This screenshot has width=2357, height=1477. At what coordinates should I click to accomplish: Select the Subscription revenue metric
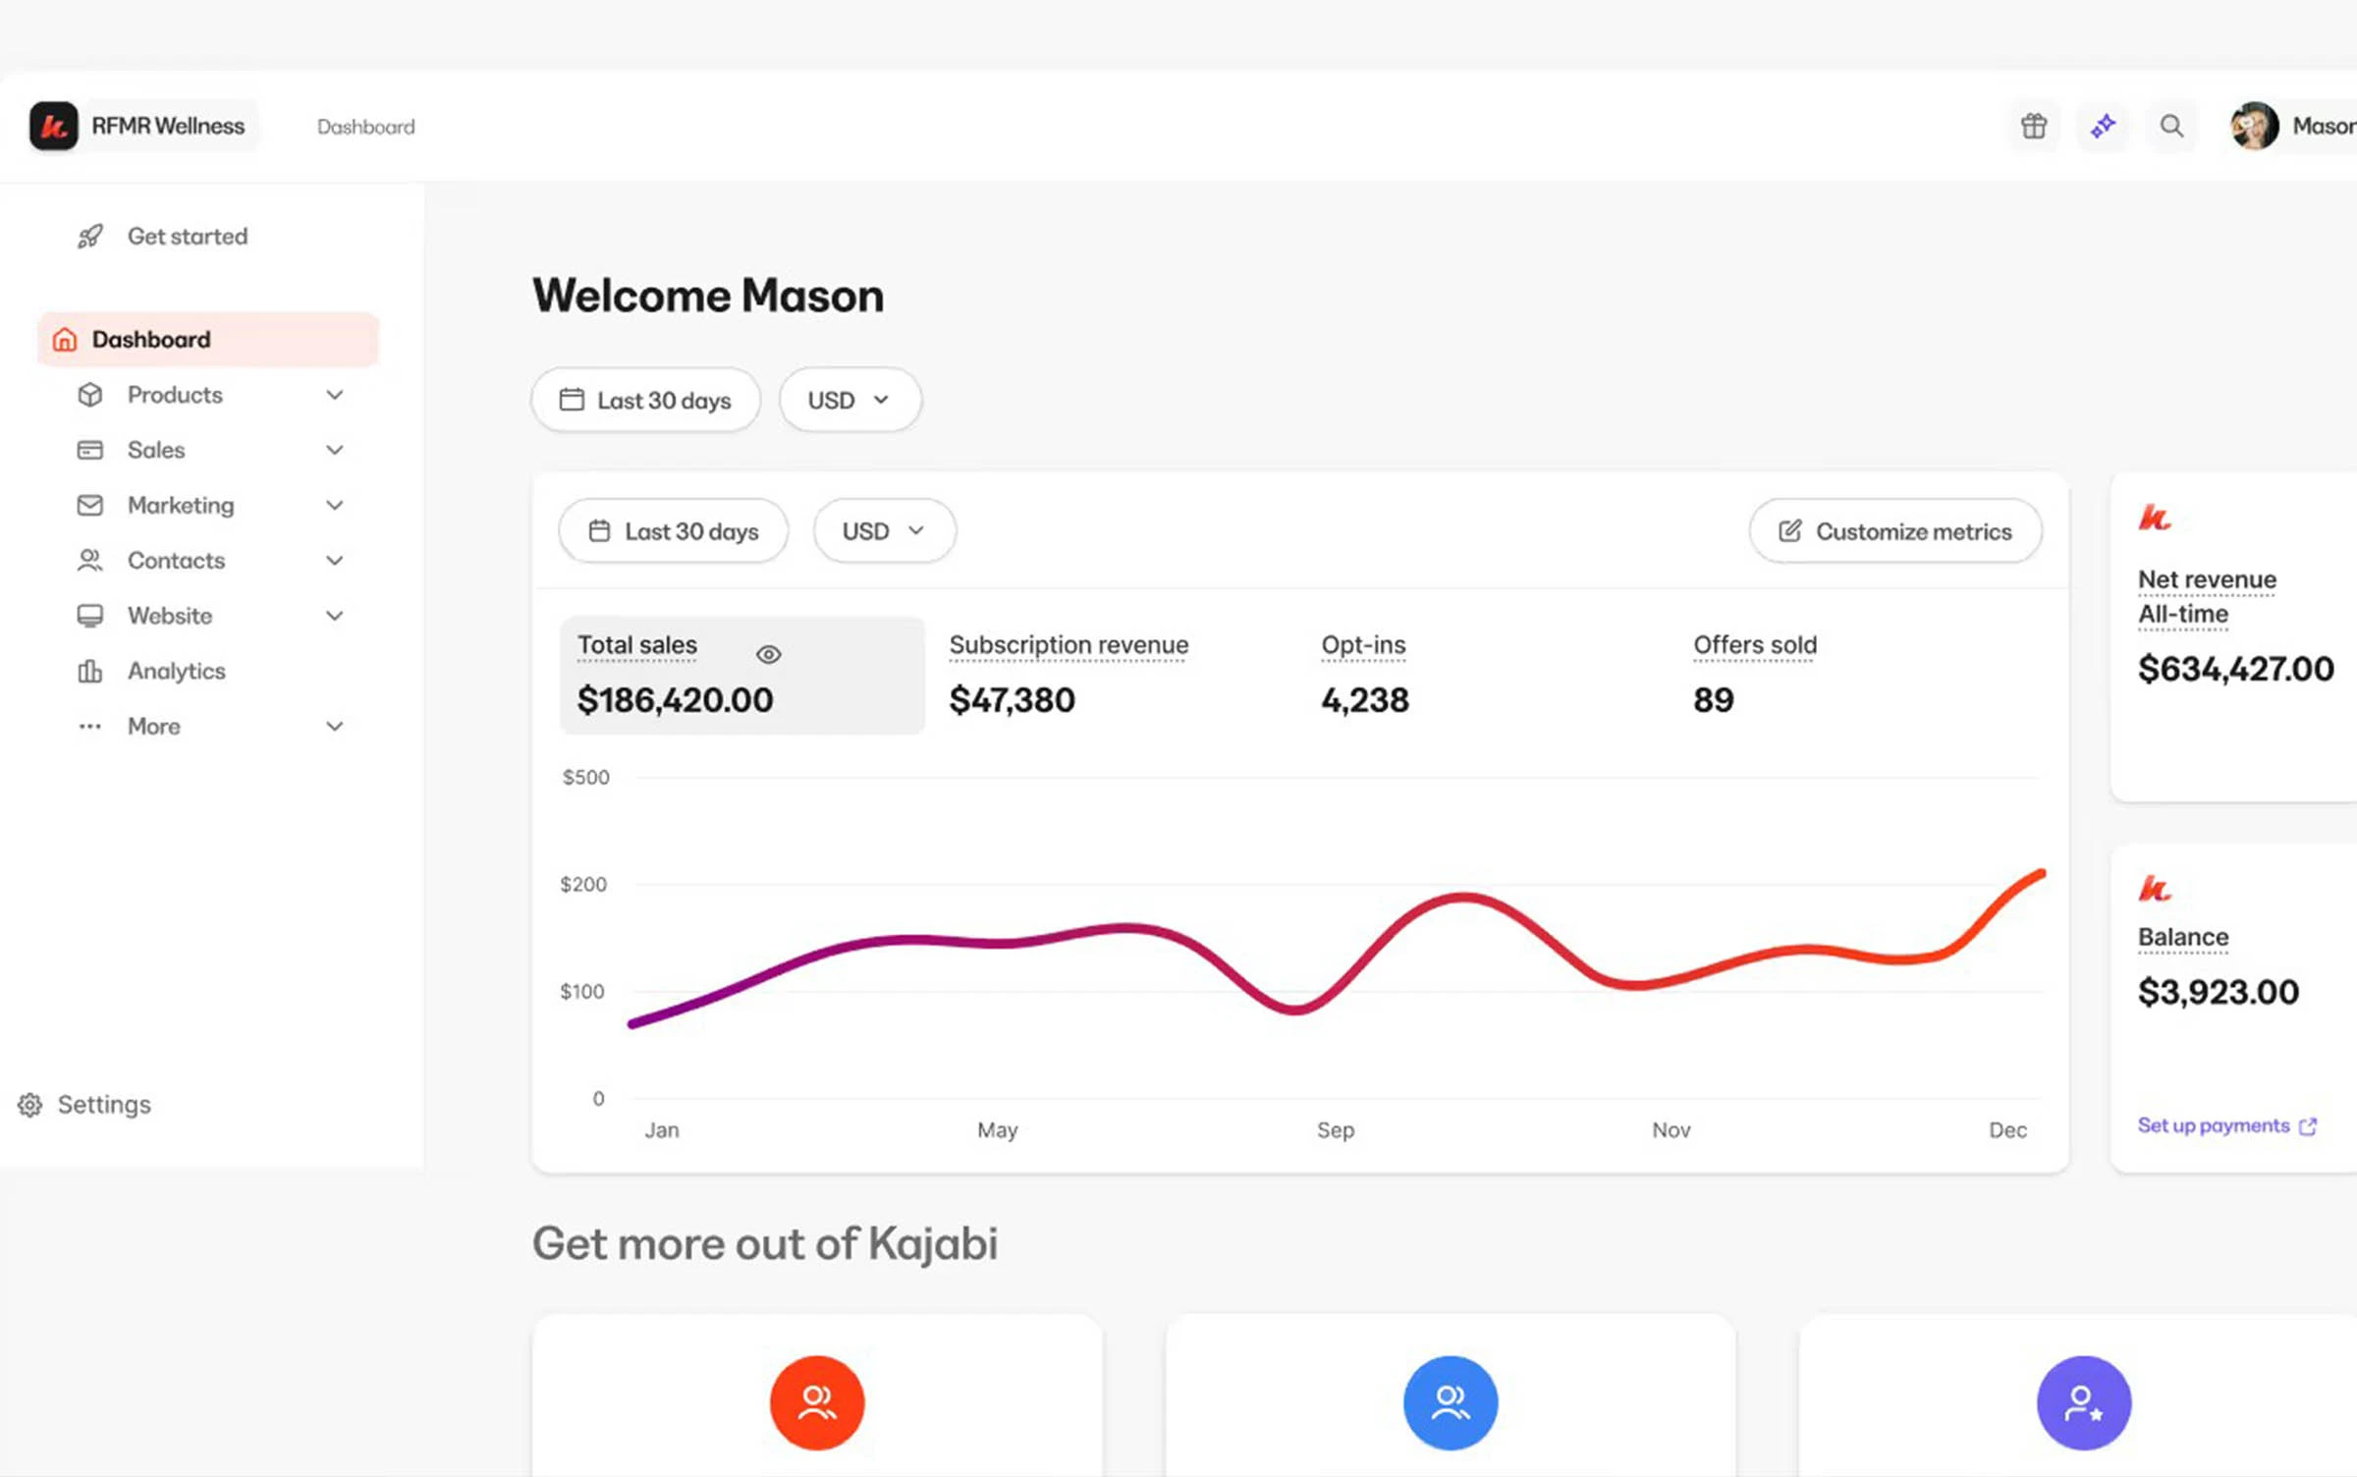(1069, 674)
